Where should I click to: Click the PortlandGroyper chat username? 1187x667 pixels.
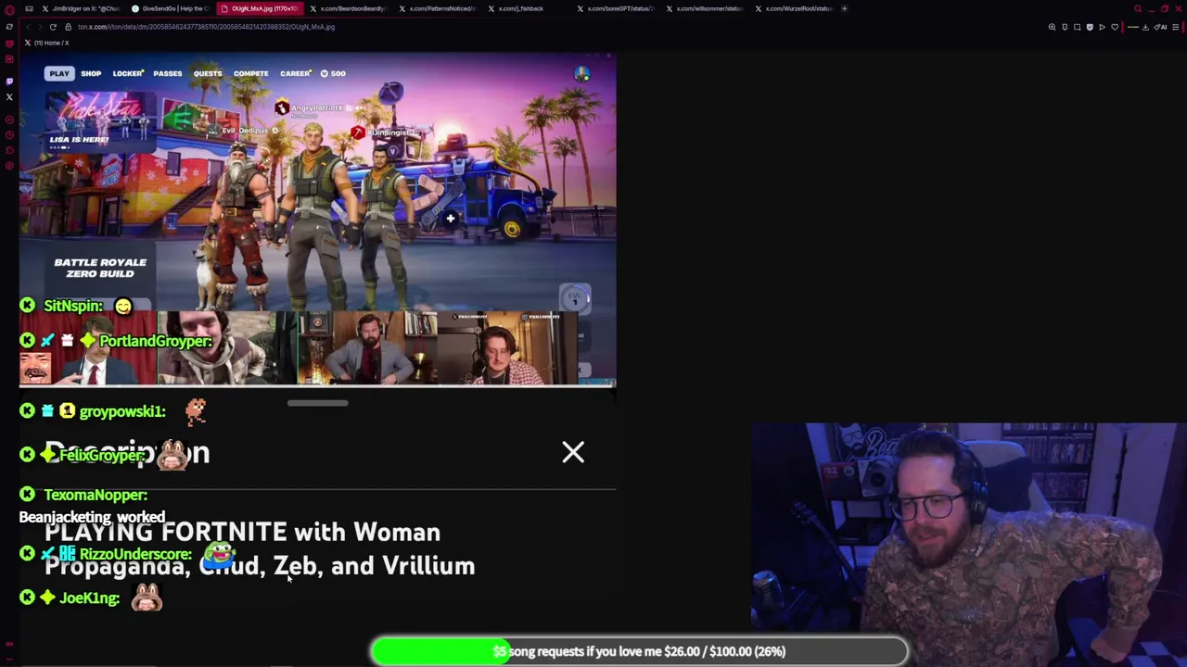(x=156, y=341)
